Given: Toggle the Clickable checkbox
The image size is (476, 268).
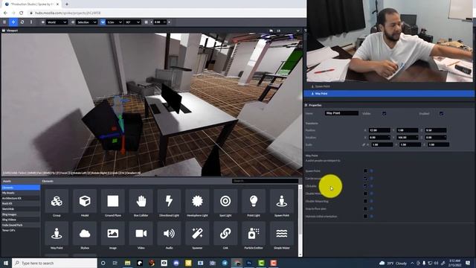Looking at the screenshot, I should pos(365,186).
